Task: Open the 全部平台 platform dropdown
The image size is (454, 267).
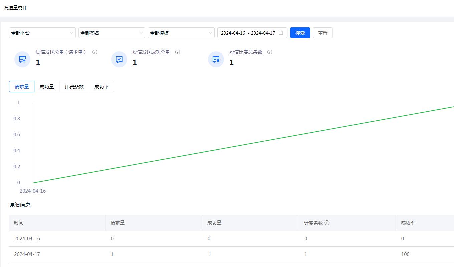Action: (x=42, y=33)
